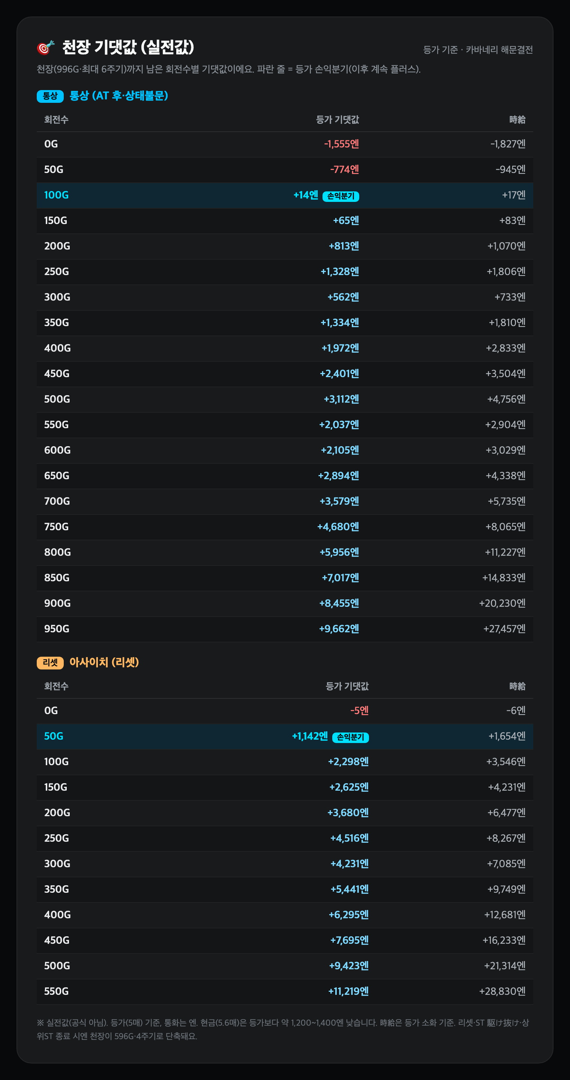Click the hourly value +8,065엔
570x1080 pixels.
point(505,527)
